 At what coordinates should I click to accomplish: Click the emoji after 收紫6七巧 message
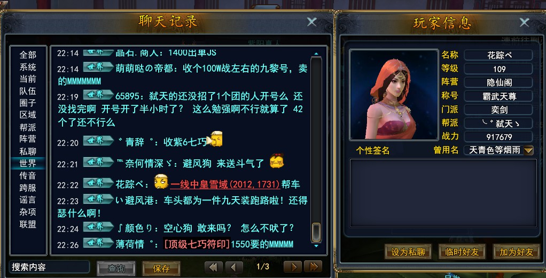[215, 139]
